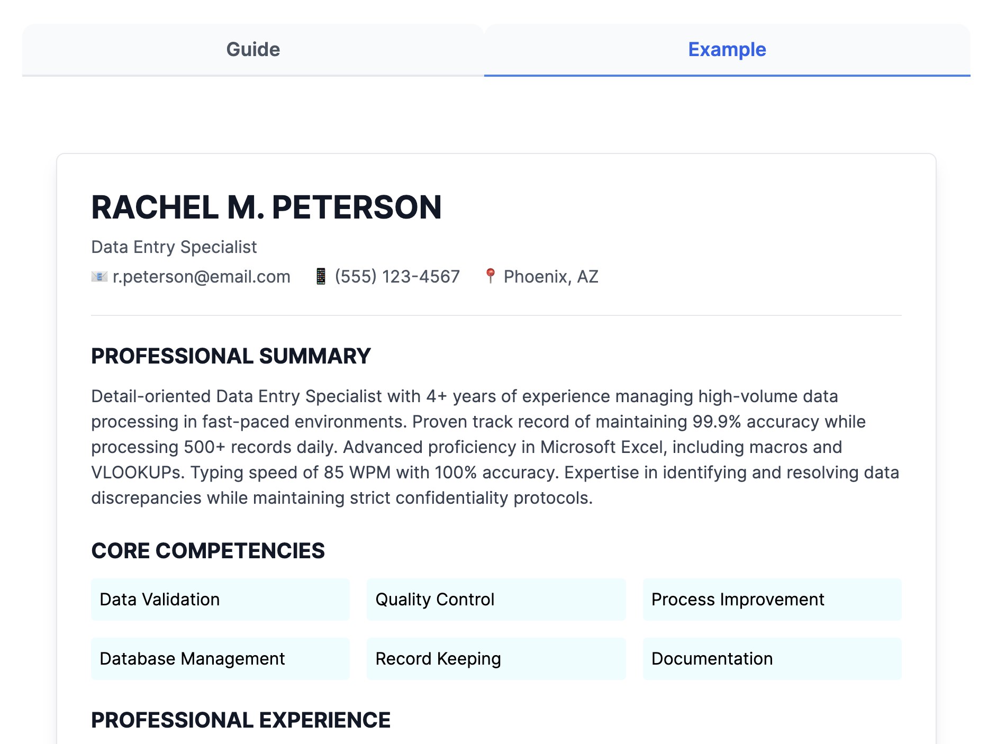Screen dimensions: 997x744
Task: Select the Record Keeping competency tag
Action: 496,659
